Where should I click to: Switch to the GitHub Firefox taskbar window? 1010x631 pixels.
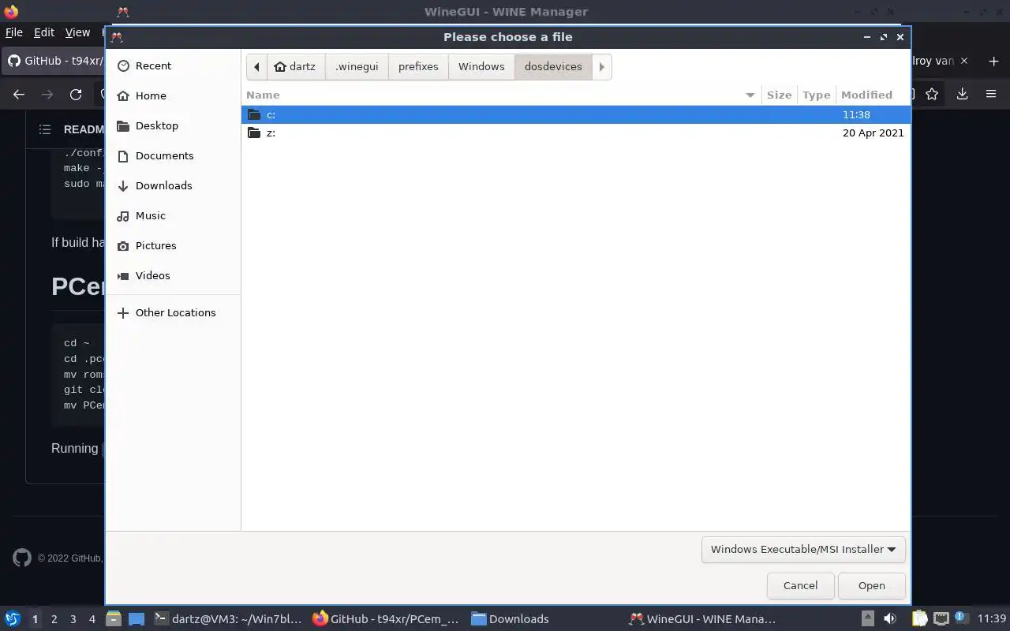coord(385,619)
